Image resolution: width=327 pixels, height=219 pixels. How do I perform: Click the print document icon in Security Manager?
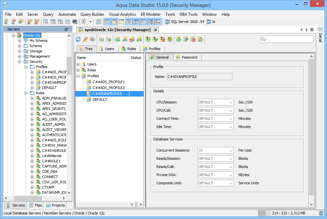(92, 39)
